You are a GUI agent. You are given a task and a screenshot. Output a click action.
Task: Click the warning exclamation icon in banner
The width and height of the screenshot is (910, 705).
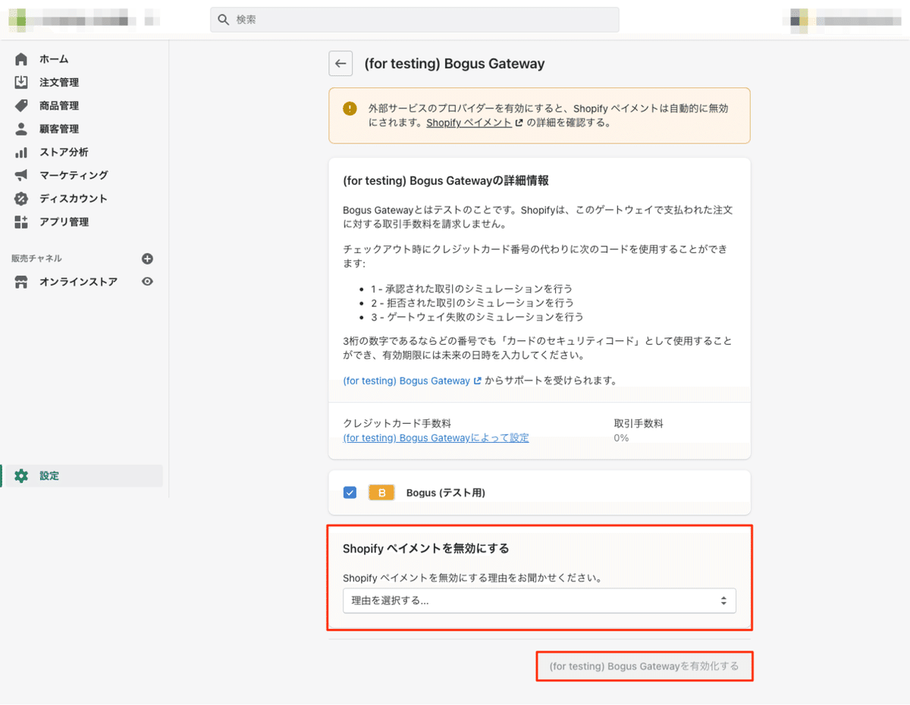(x=350, y=108)
